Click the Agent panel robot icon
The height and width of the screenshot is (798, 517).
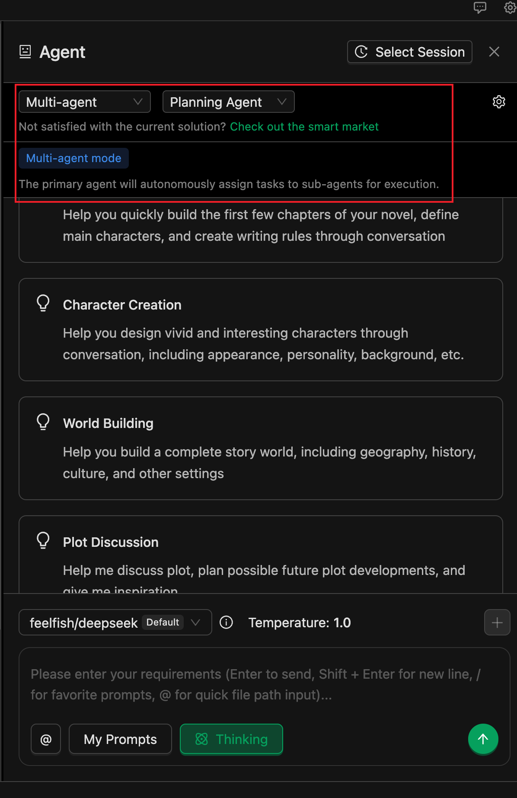tap(26, 52)
